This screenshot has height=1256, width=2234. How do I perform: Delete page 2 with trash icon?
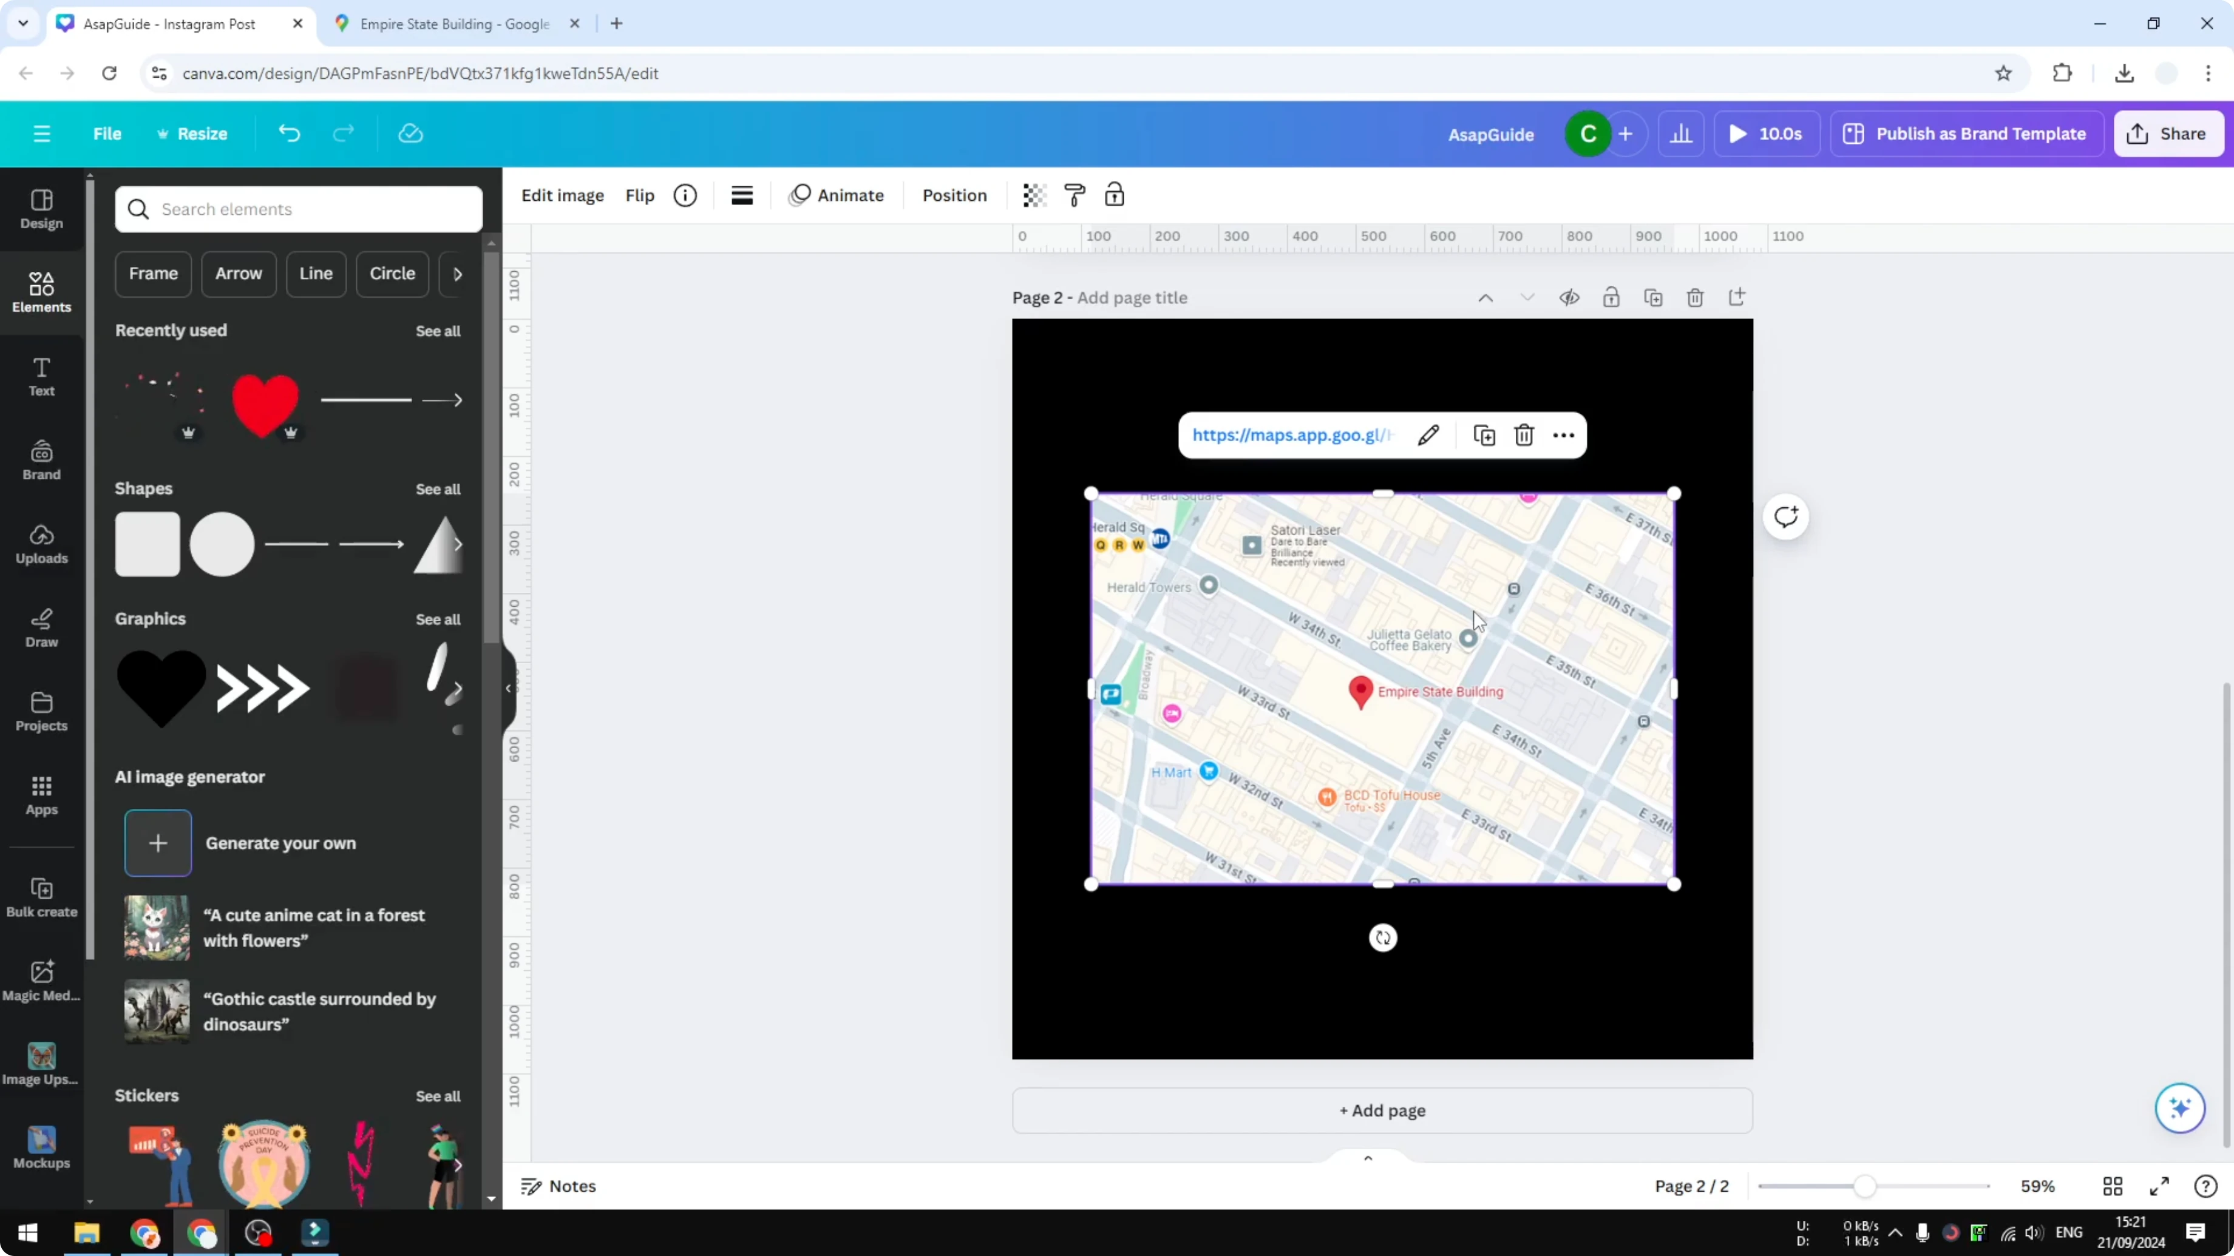[x=1694, y=297]
